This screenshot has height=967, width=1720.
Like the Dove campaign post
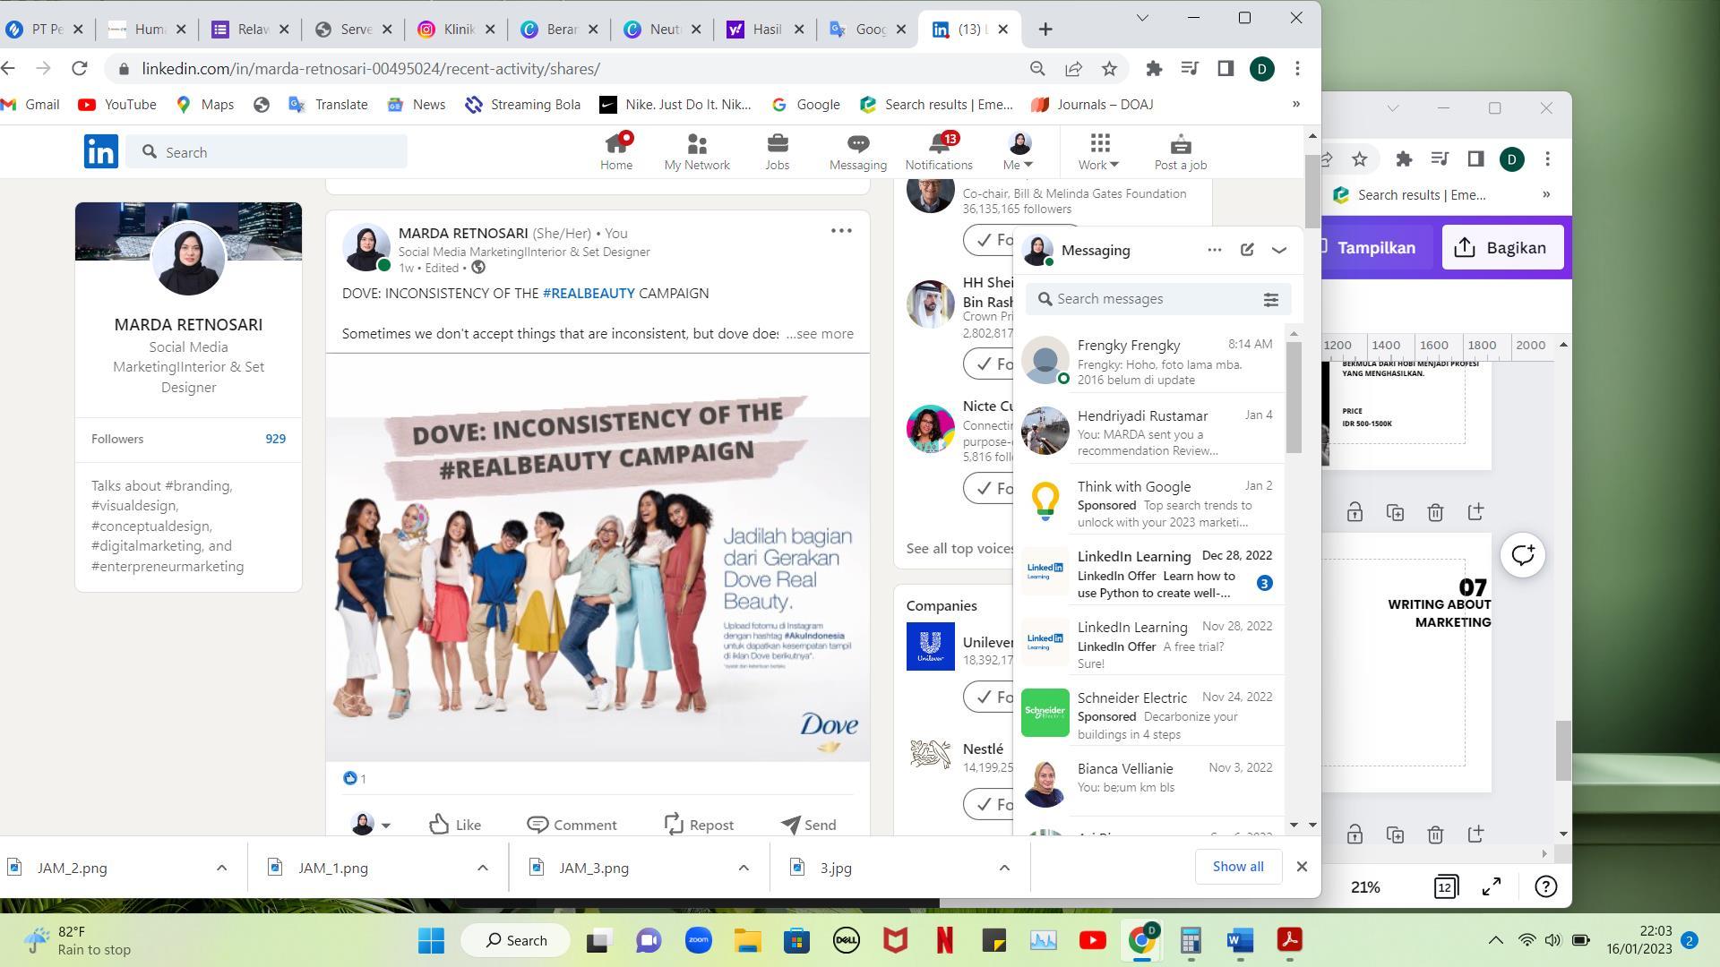click(x=454, y=825)
